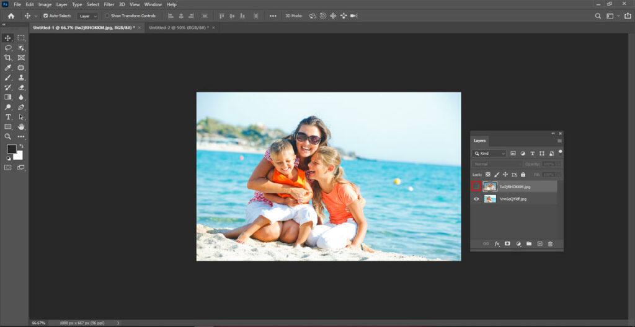Select the Layers panel tab
635x327 pixels.
pyautogui.click(x=479, y=141)
